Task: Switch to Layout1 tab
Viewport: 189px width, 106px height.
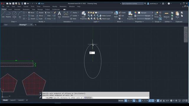Action: pos(13,100)
